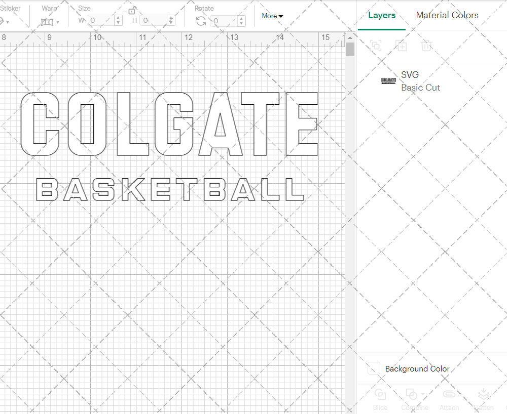The width and height of the screenshot is (507, 414).
Task: Expand the Combine dropdown arrow
Action: click(x=423, y=394)
